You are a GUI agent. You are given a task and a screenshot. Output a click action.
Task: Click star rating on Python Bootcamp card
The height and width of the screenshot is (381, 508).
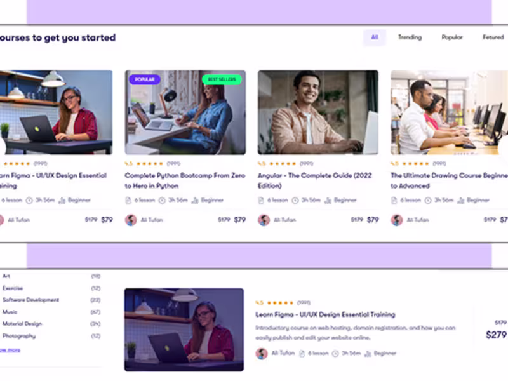(x=149, y=164)
